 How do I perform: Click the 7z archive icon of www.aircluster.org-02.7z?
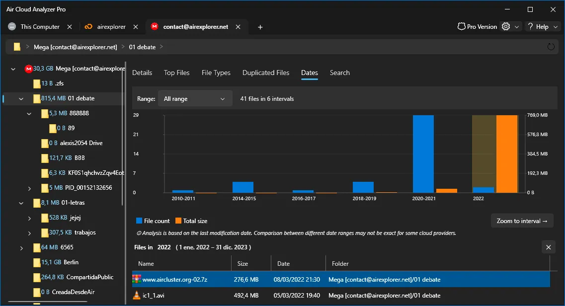coord(137,279)
